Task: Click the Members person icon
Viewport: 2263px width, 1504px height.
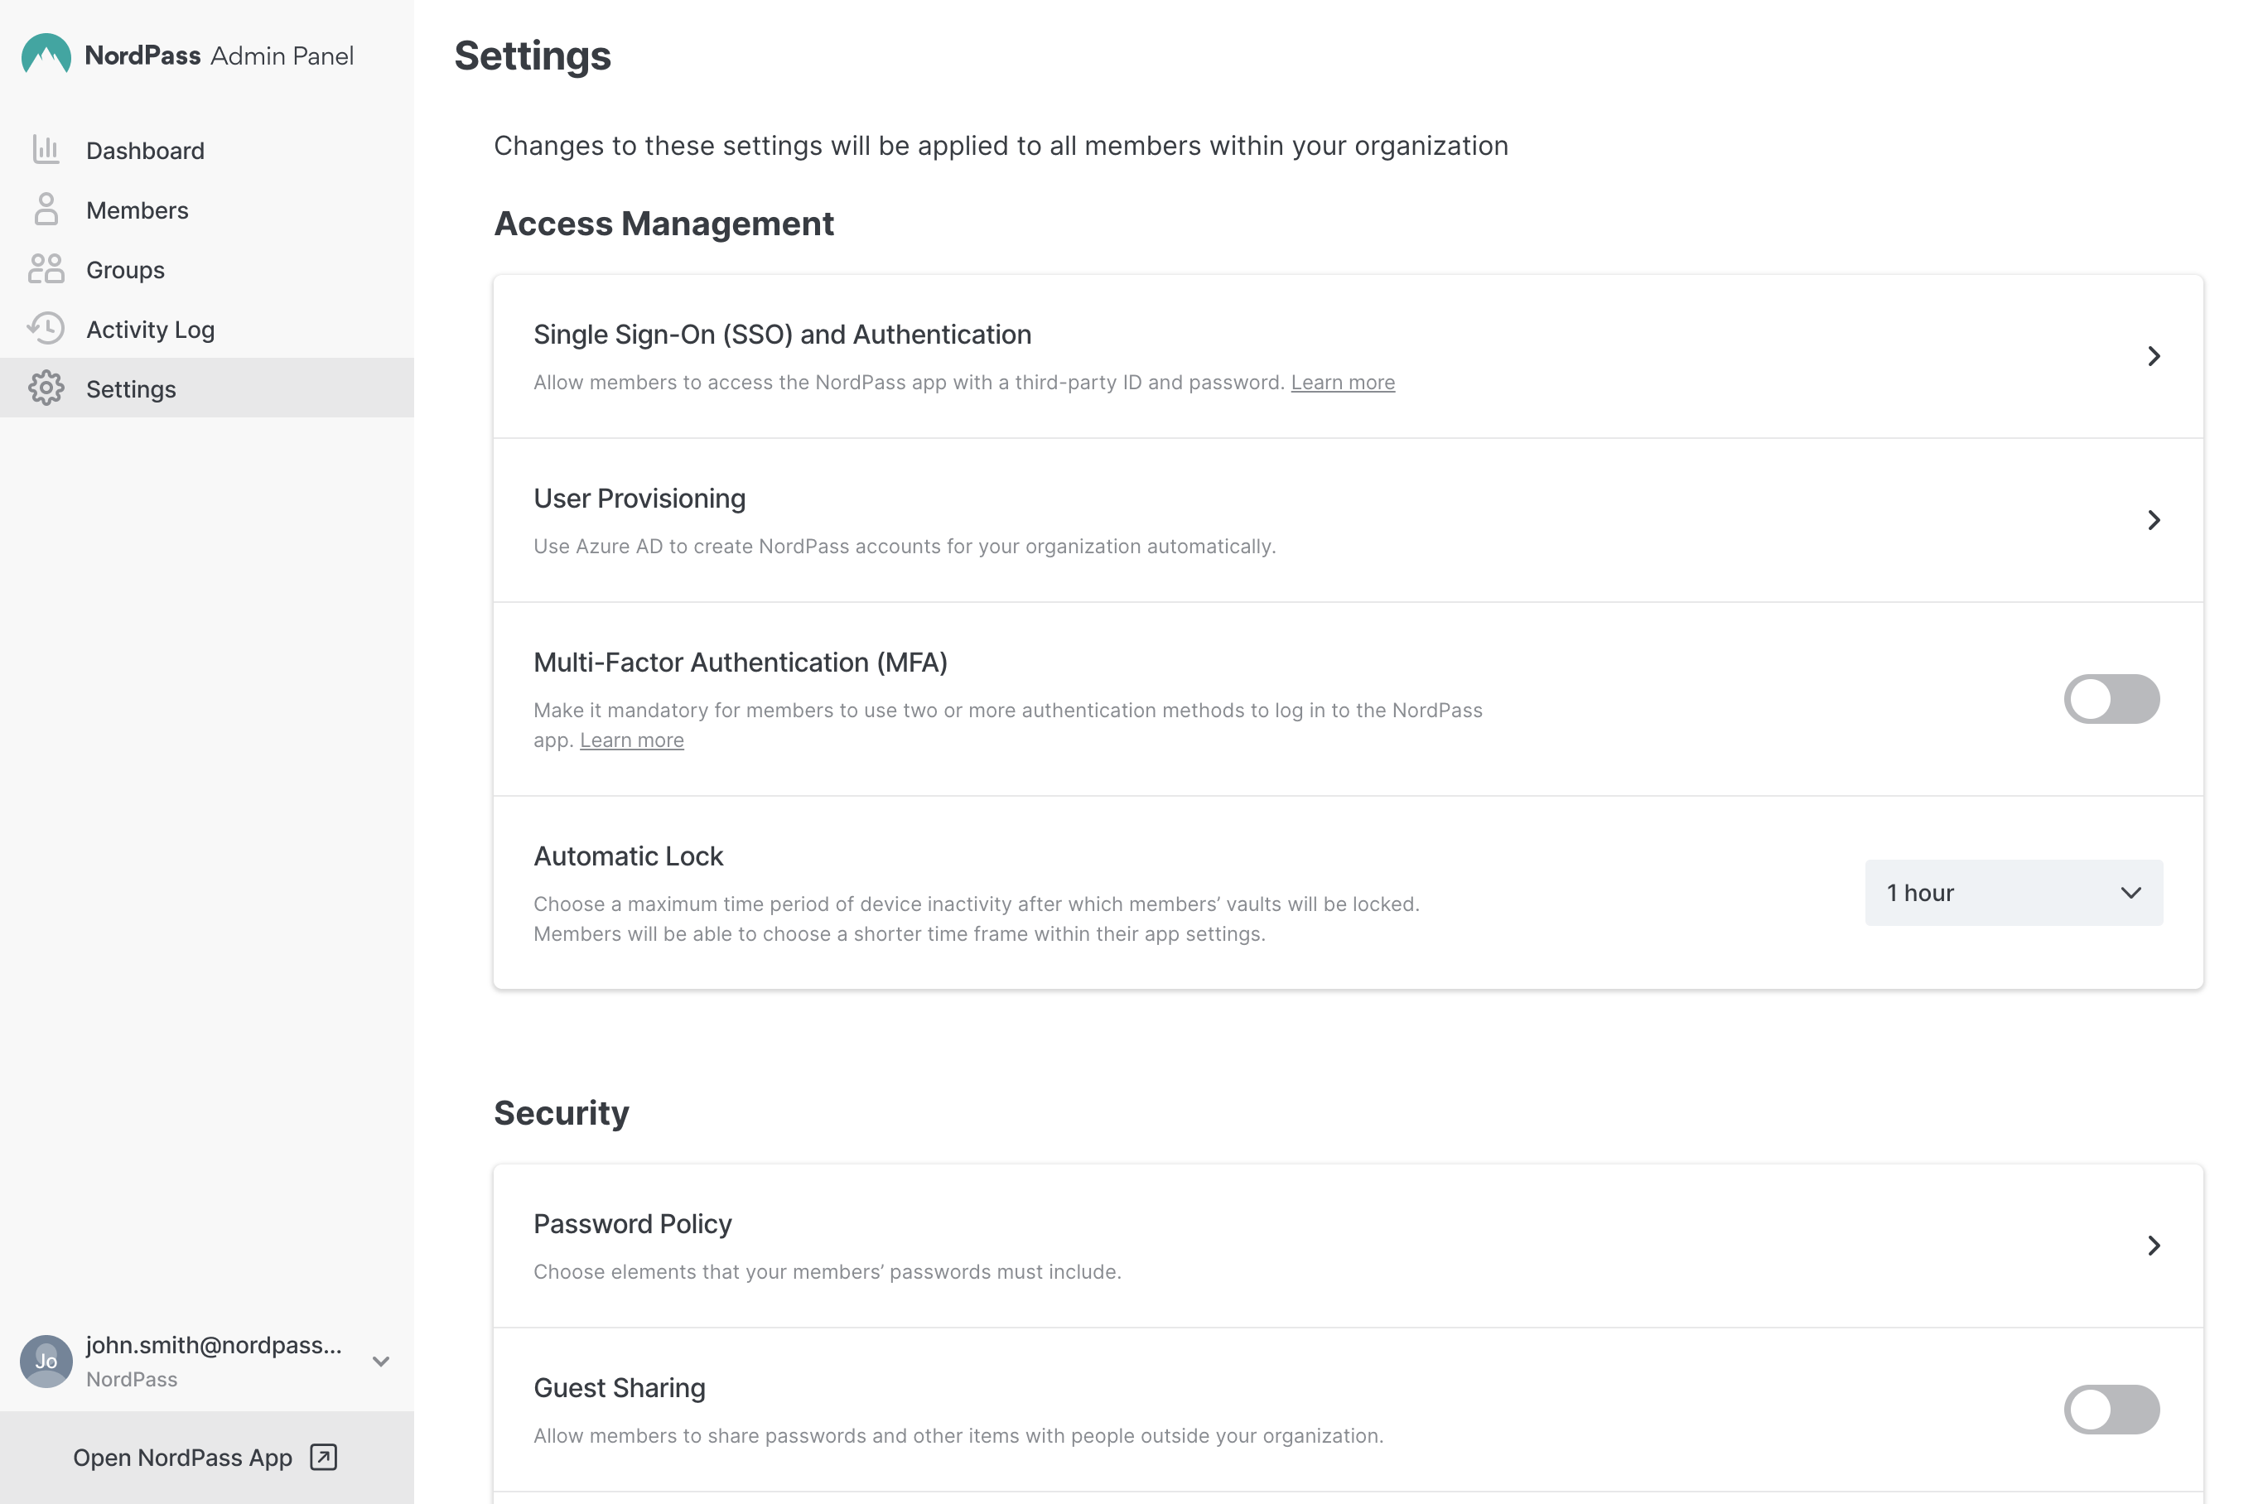Action: (x=46, y=209)
